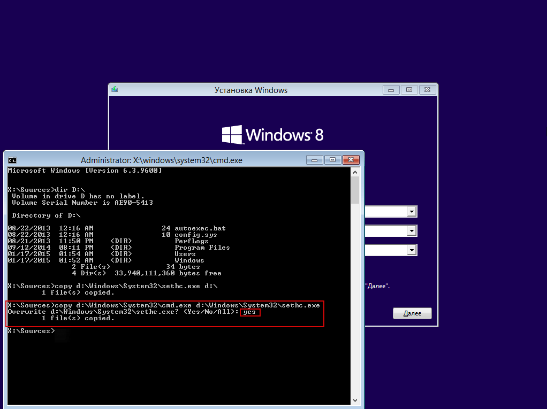This screenshot has height=409, width=547.
Task: Click the cmd scrollbar down arrow
Action: coord(355,400)
